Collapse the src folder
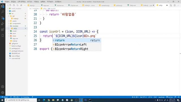The width and height of the screenshot is (181, 102). 12,14
